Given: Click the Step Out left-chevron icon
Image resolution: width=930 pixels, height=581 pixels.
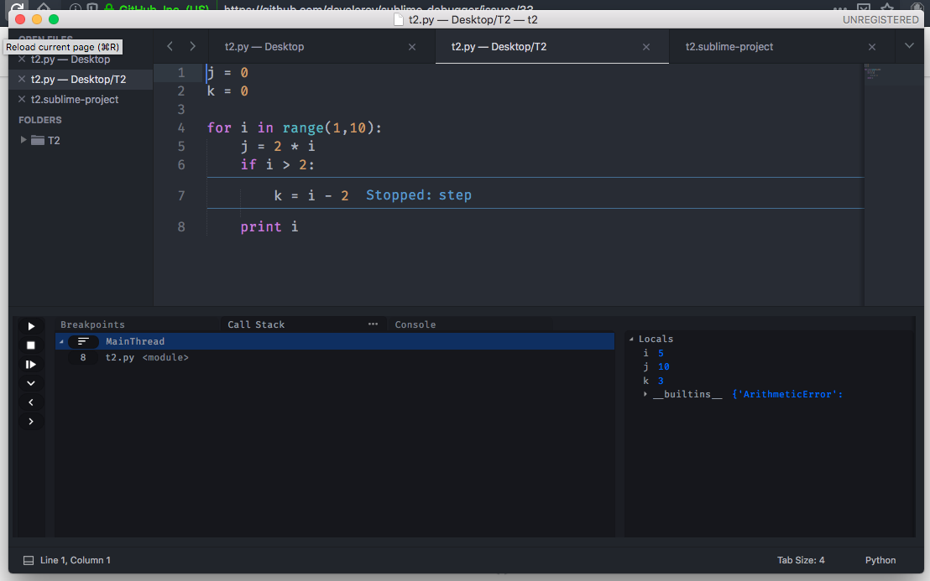Looking at the screenshot, I should click(x=31, y=402).
